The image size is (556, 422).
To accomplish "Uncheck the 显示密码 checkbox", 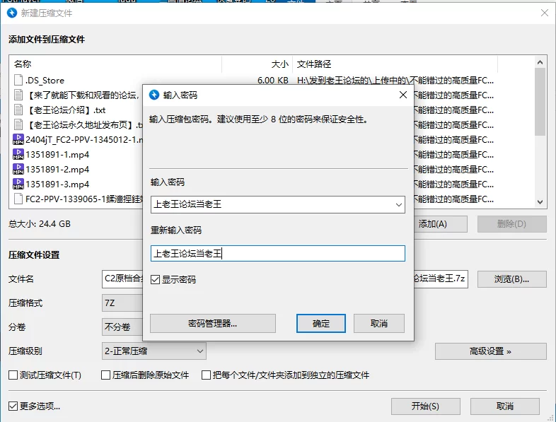I will (156, 279).
